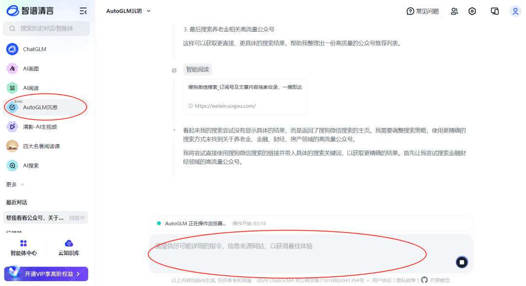Click the search box for history conversations
The image size is (526, 286).
point(46,29)
